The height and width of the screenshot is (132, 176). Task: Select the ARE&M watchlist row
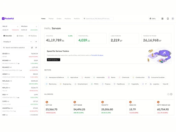(20, 75)
